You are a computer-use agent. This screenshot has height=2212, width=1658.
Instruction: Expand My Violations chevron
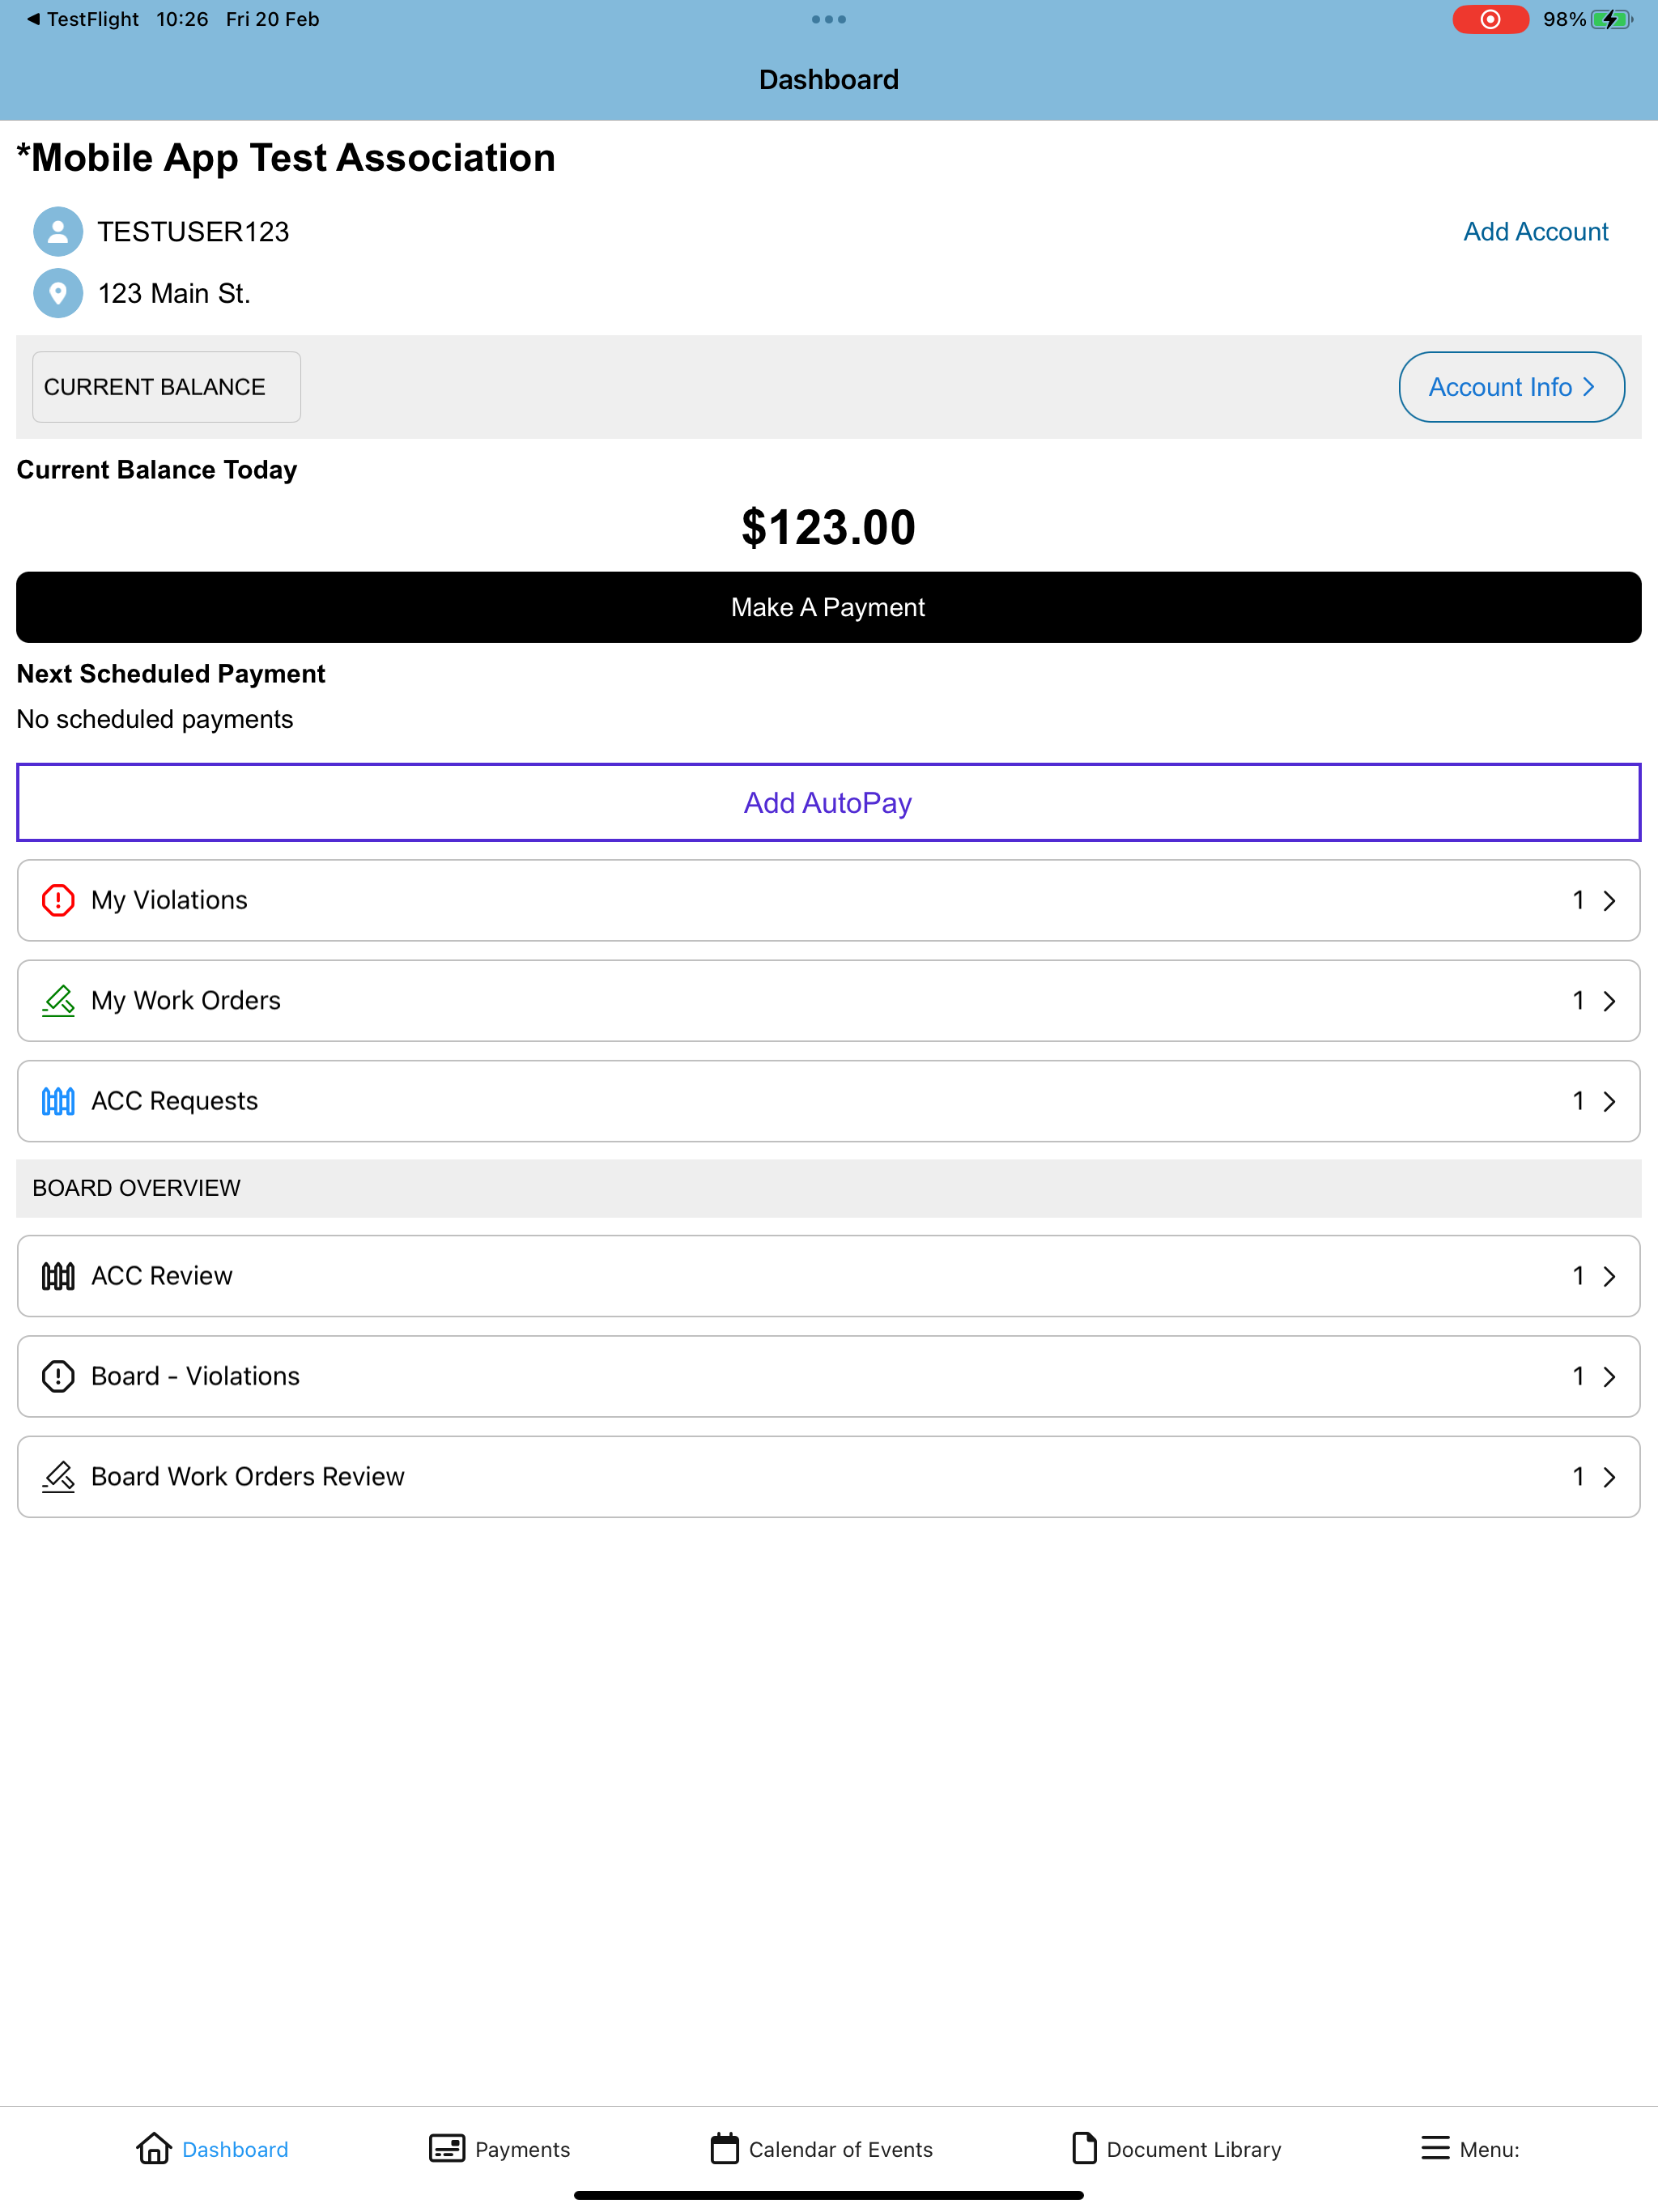[1609, 901]
